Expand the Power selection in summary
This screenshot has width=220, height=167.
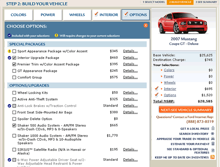pyautogui.click(x=169, y=76)
